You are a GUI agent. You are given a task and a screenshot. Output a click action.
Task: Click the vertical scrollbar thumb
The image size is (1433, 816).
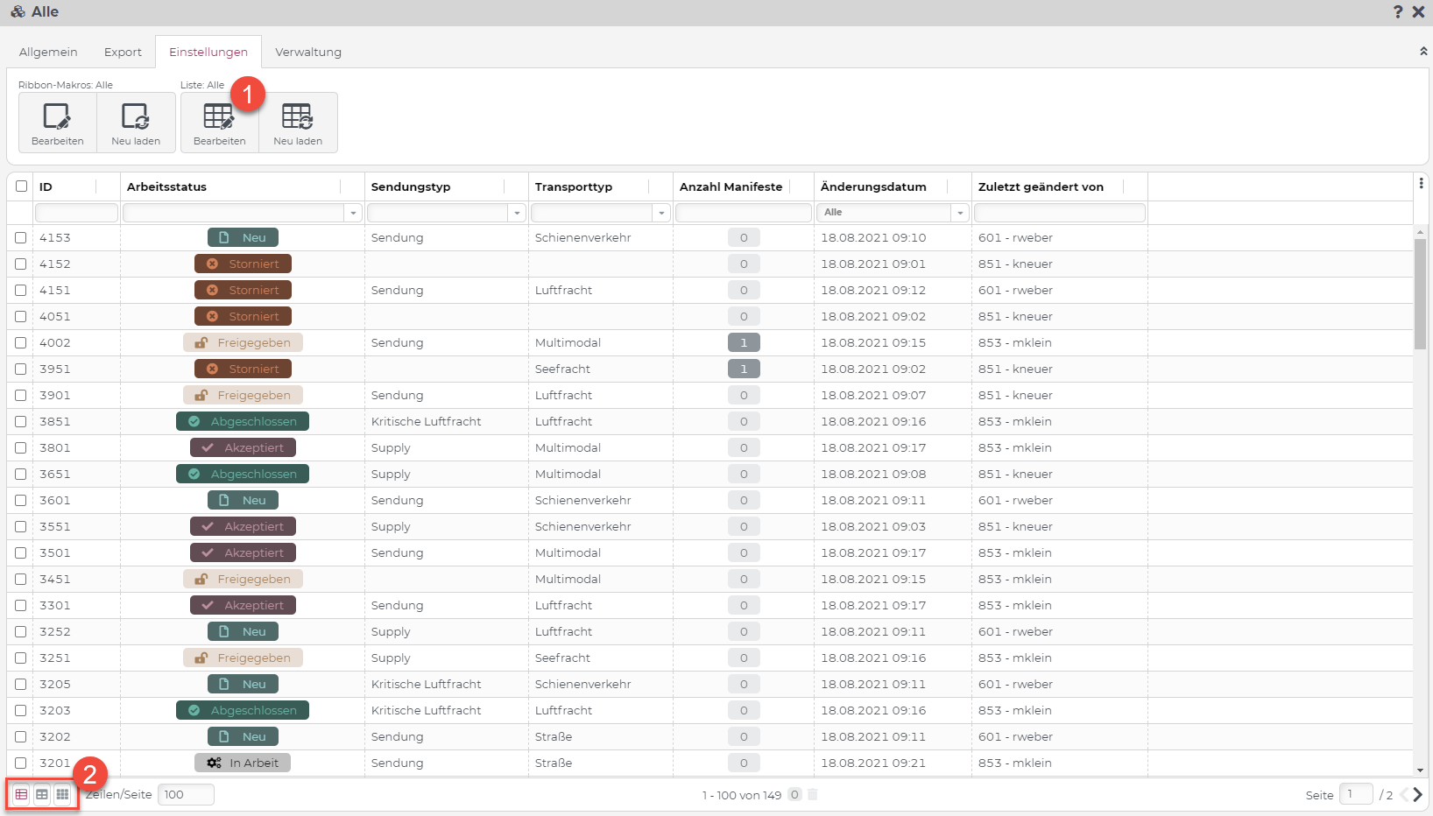point(1420,293)
